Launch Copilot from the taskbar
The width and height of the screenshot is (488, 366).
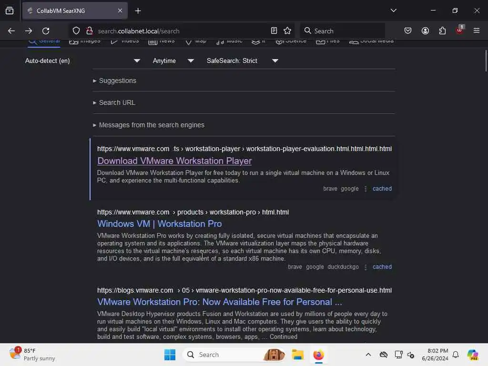click(473, 355)
